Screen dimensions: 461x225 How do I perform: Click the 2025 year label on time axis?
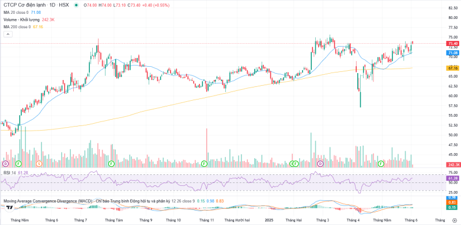[x=269, y=220]
